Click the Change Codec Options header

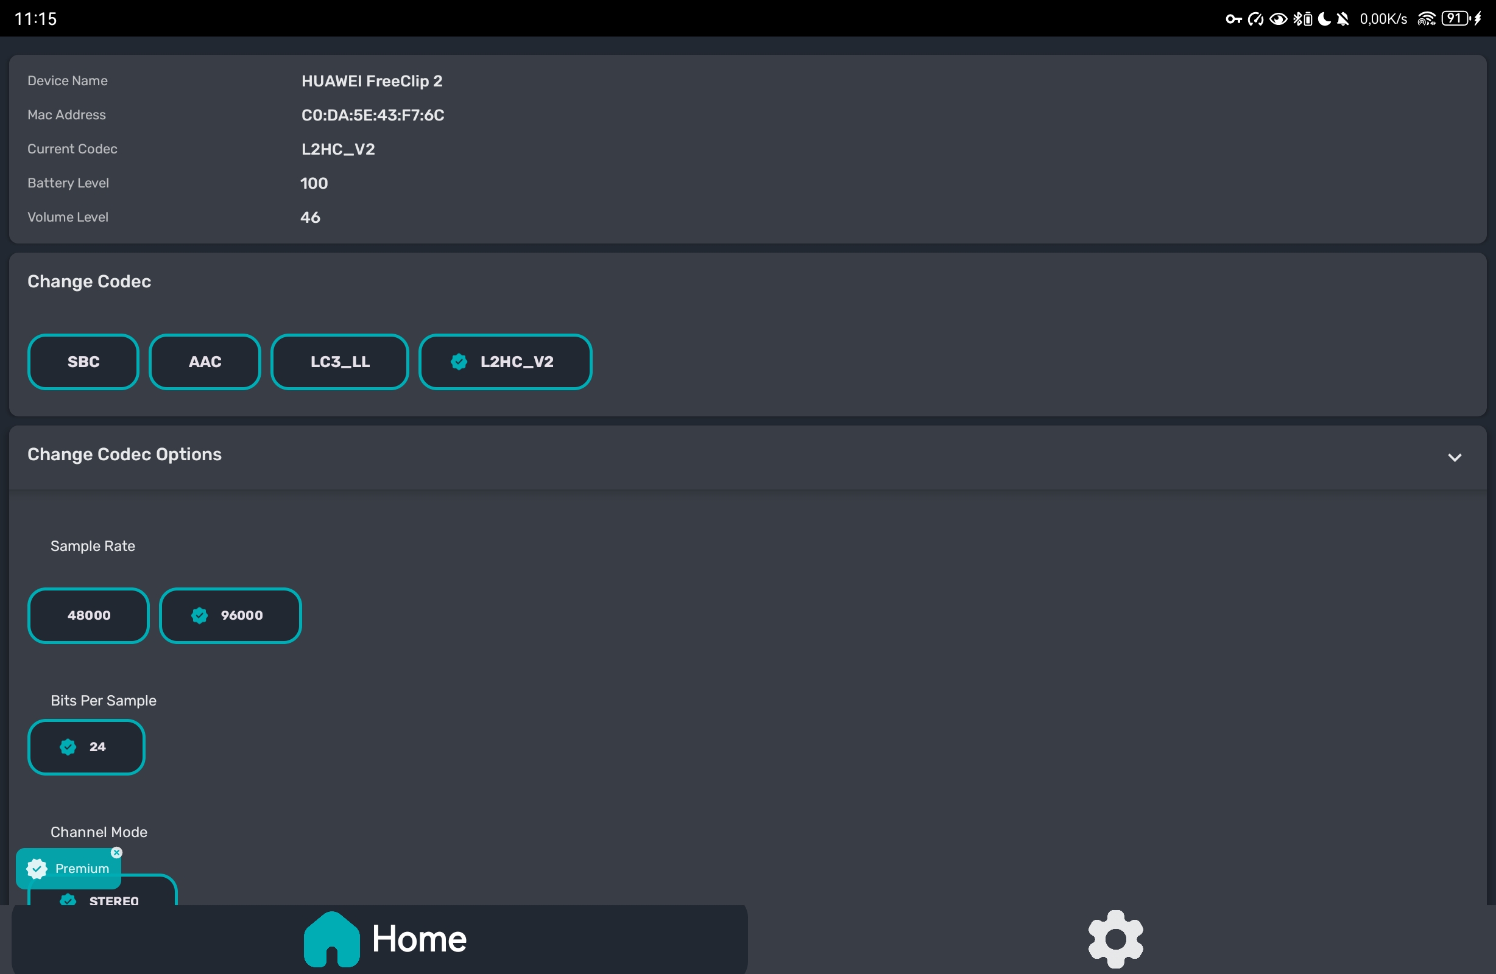tap(124, 454)
